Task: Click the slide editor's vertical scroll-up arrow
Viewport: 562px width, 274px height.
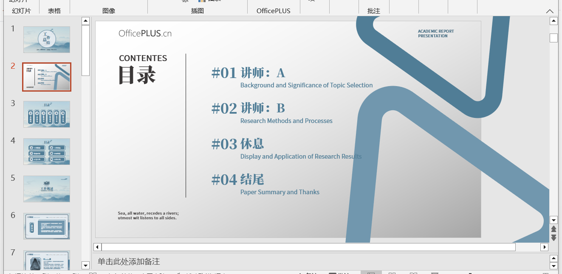Action: (x=554, y=21)
